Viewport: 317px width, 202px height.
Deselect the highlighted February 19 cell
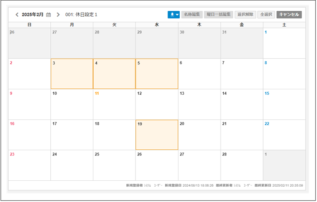click(x=157, y=135)
